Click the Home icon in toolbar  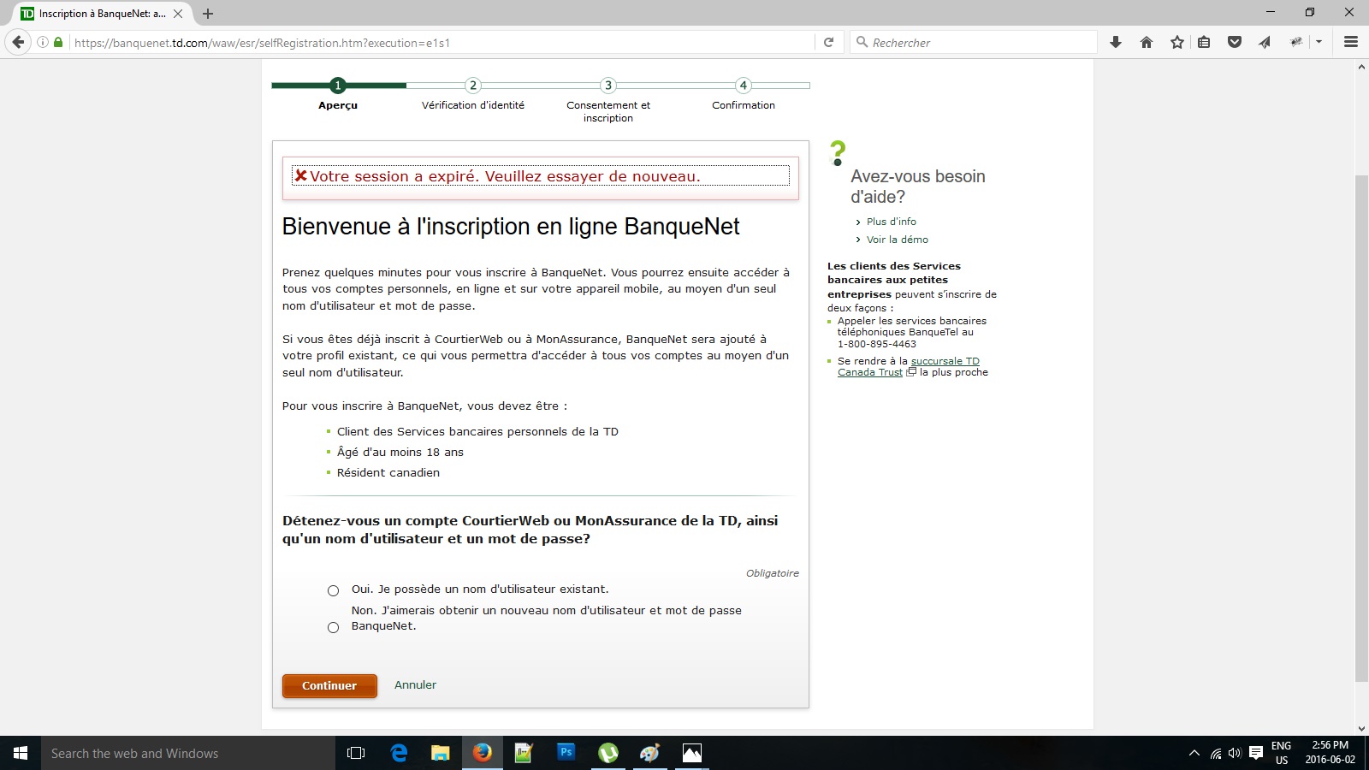(1147, 42)
